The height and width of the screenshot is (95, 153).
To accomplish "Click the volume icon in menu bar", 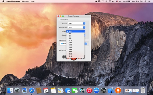I will [x=113, y=1].
